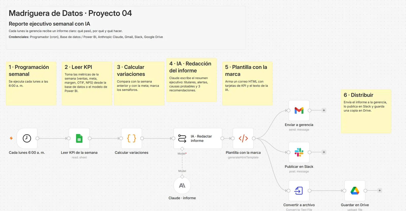This screenshot has height=211, width=406.
Task: Open the clock schedule trigger node
Action: coord(27,138)
